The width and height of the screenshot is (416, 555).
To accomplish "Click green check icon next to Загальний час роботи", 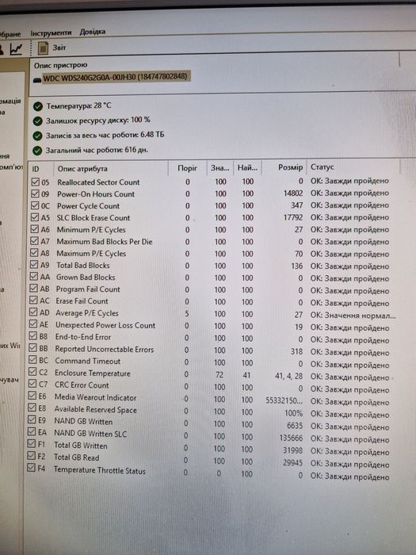I will pos(37,151).
